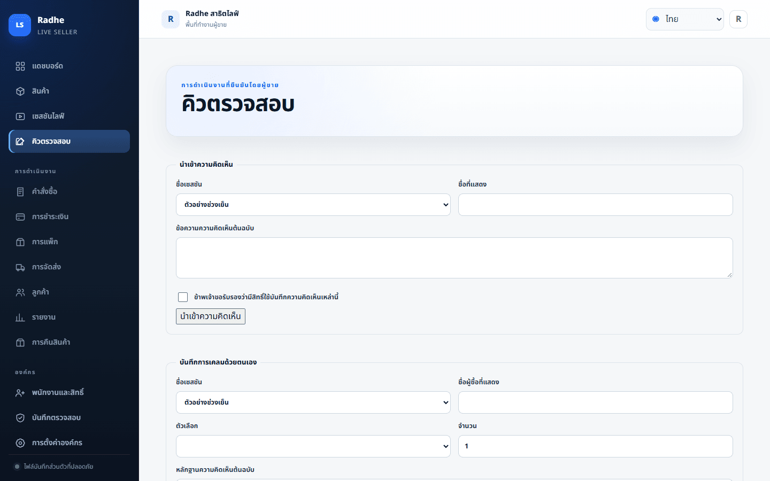Open the dashboard grid icon (แดชบอร์ด)
Viewport: 770px width, 481px height.
pos(20,66)
